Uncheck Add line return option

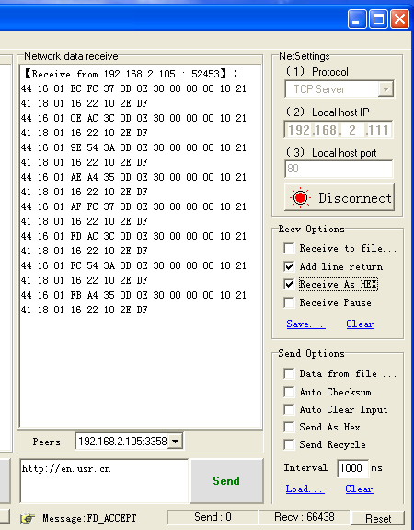coord(289,266)
